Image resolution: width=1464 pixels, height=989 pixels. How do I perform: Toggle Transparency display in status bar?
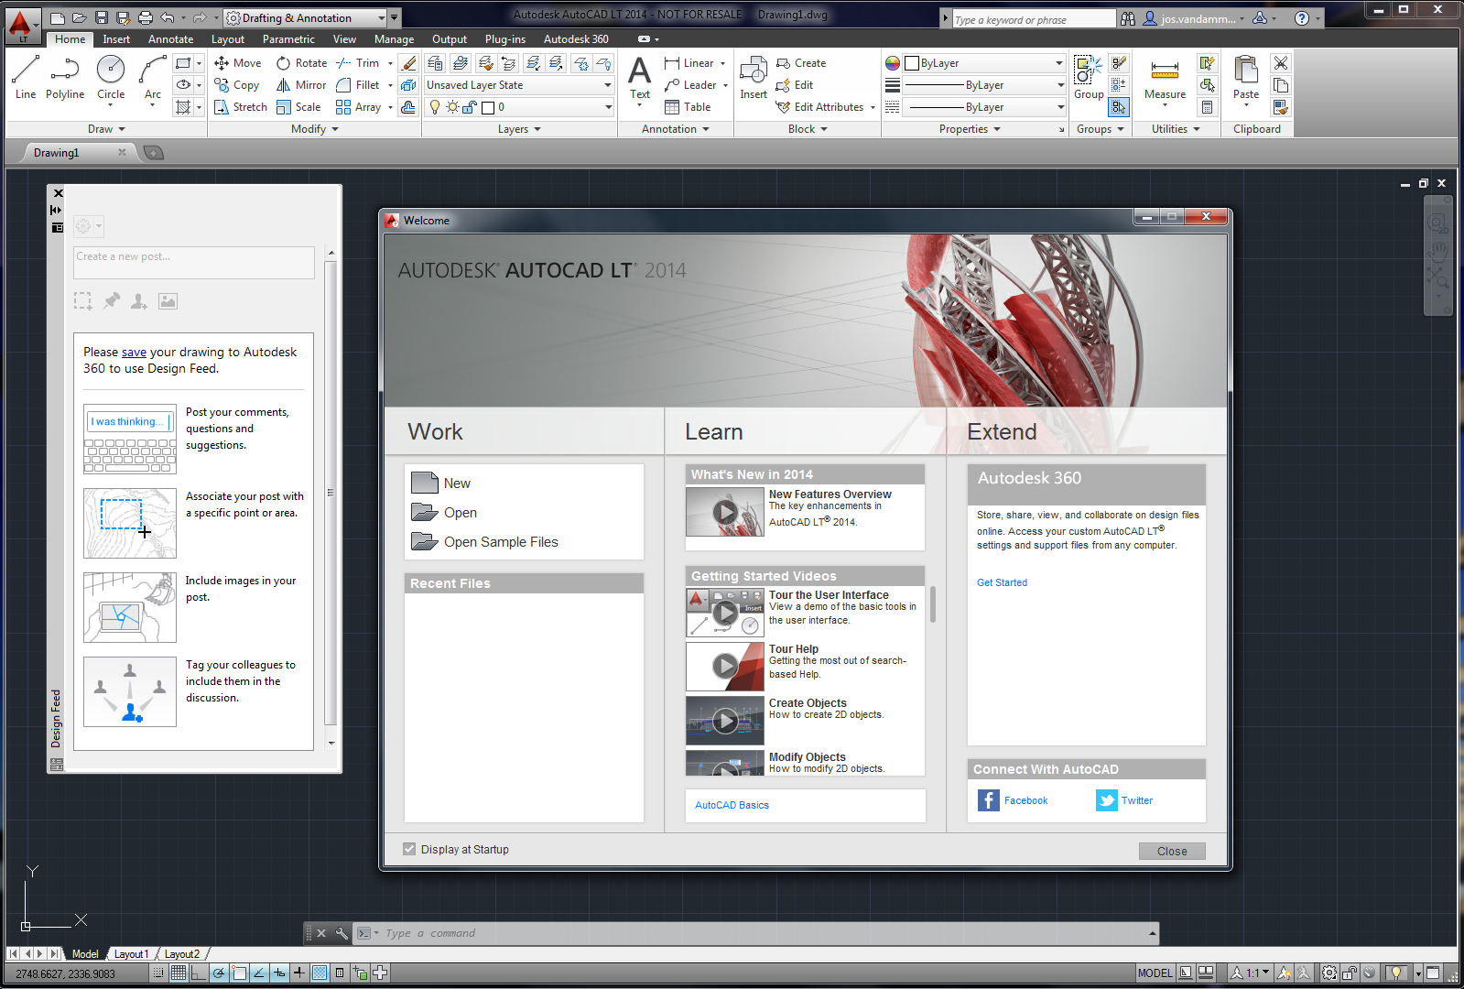tap(320, 973)
